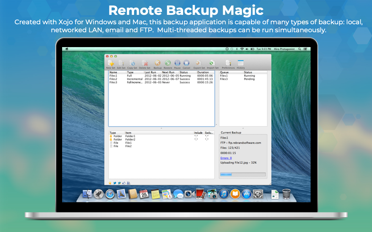Cancel the current backup job
The width and height of the screenshot is (372, 232).
coord(186,64)
